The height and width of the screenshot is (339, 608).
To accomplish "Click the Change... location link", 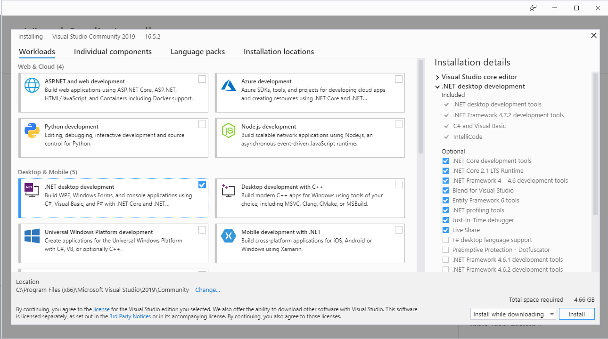I will 207,290.
